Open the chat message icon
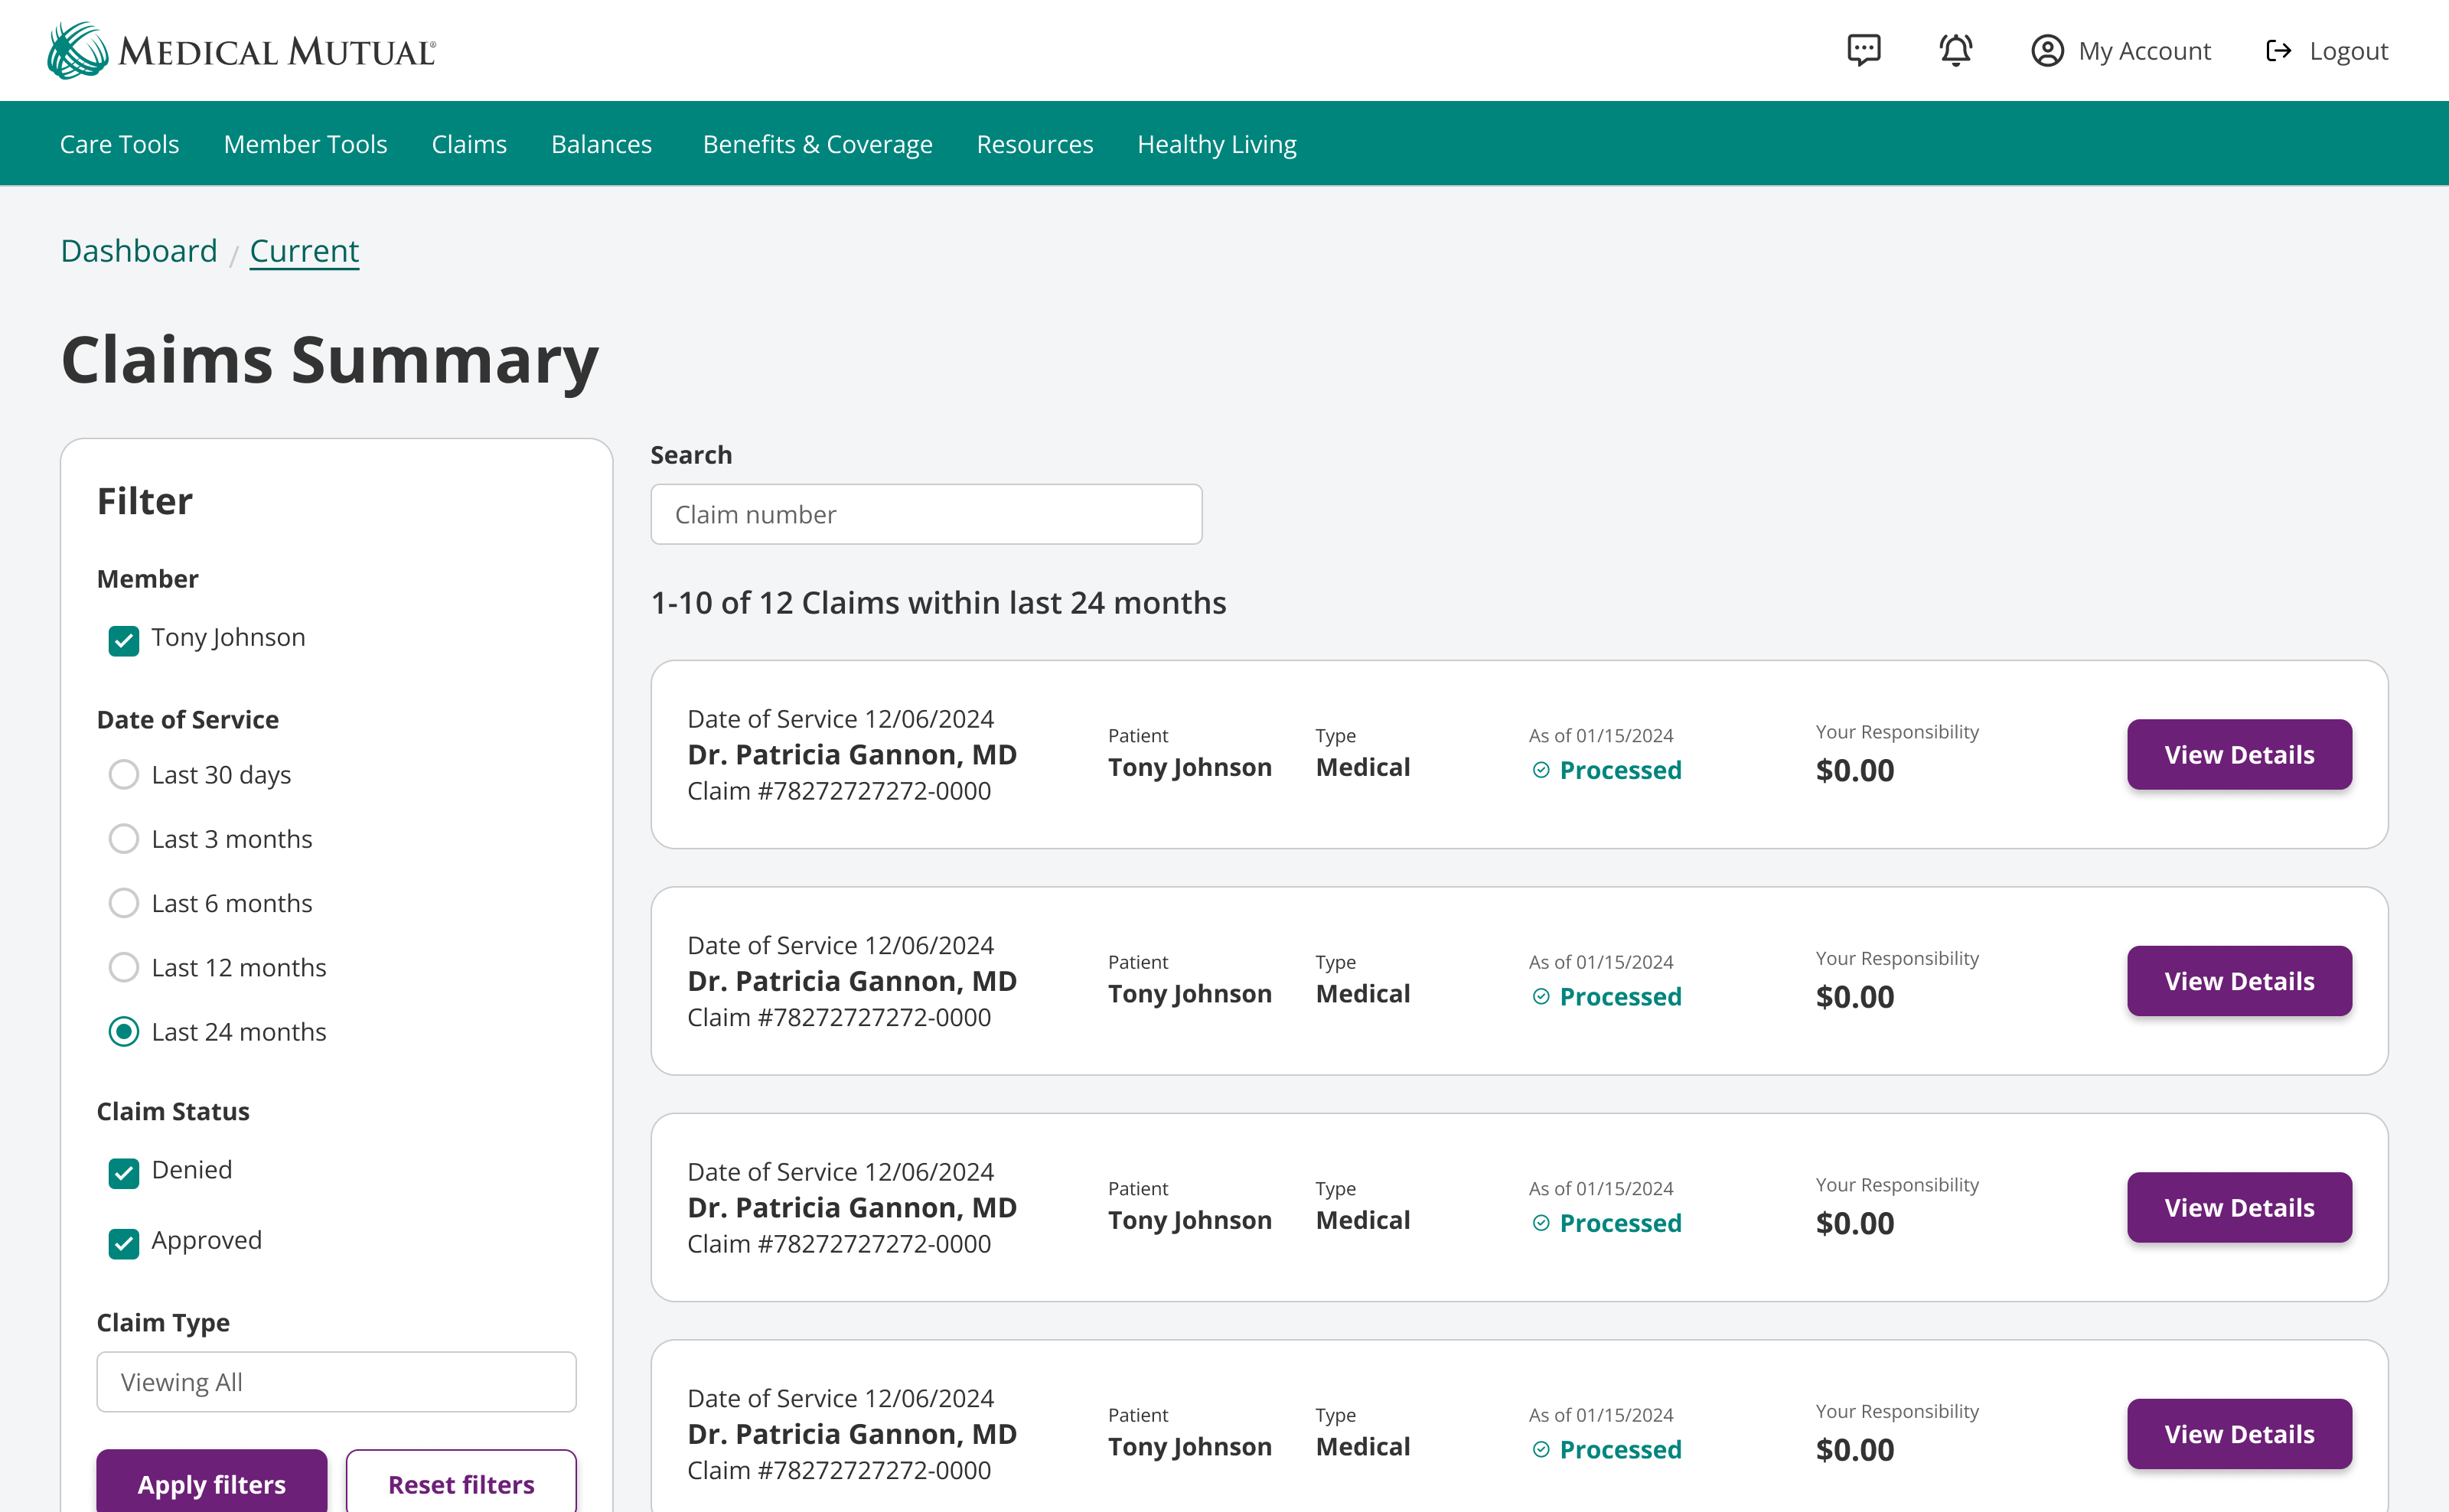Image resolution: width=2449 pixels, height=1512 pixels. [1863, 50]
